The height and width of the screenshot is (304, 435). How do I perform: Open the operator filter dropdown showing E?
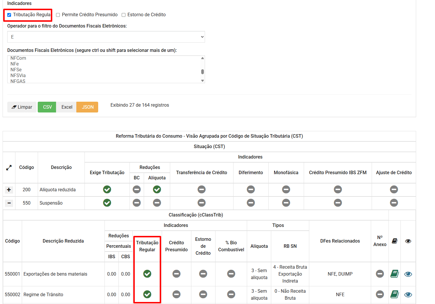click(x=106, y=37)
